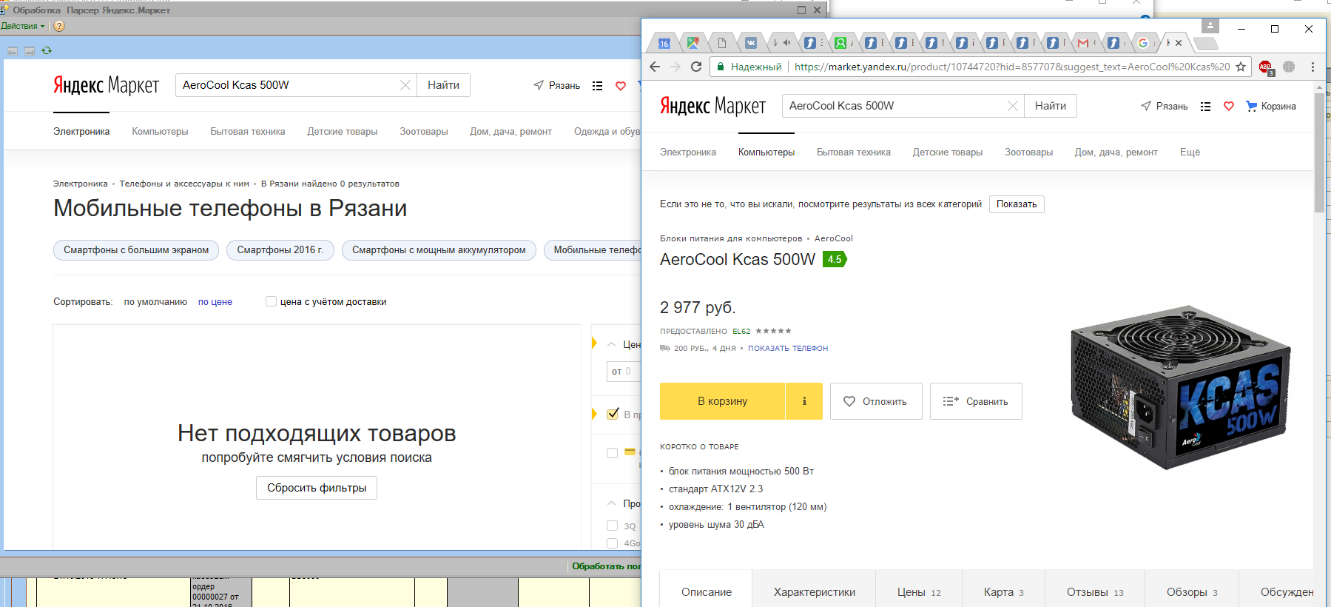Open Ещё categories dropdown

[1190, 152]
